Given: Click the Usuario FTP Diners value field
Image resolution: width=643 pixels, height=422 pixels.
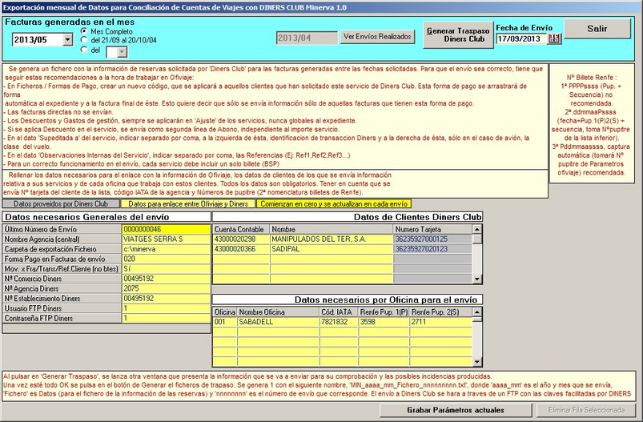Looking at the screenshot, I should coord(166,308).
